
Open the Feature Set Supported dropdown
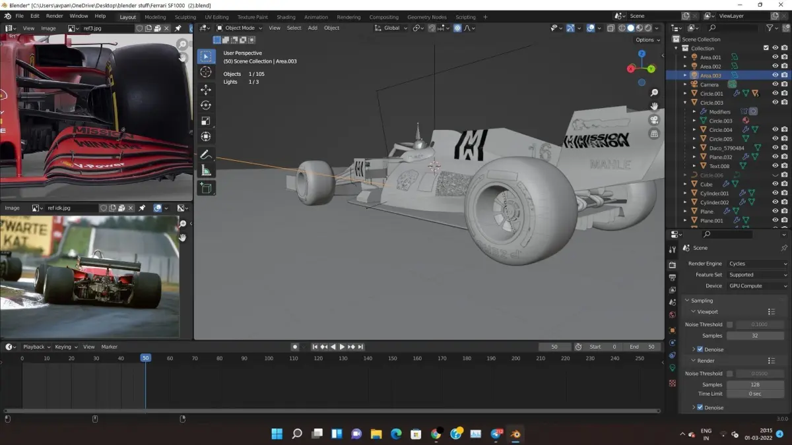(757, 275)
